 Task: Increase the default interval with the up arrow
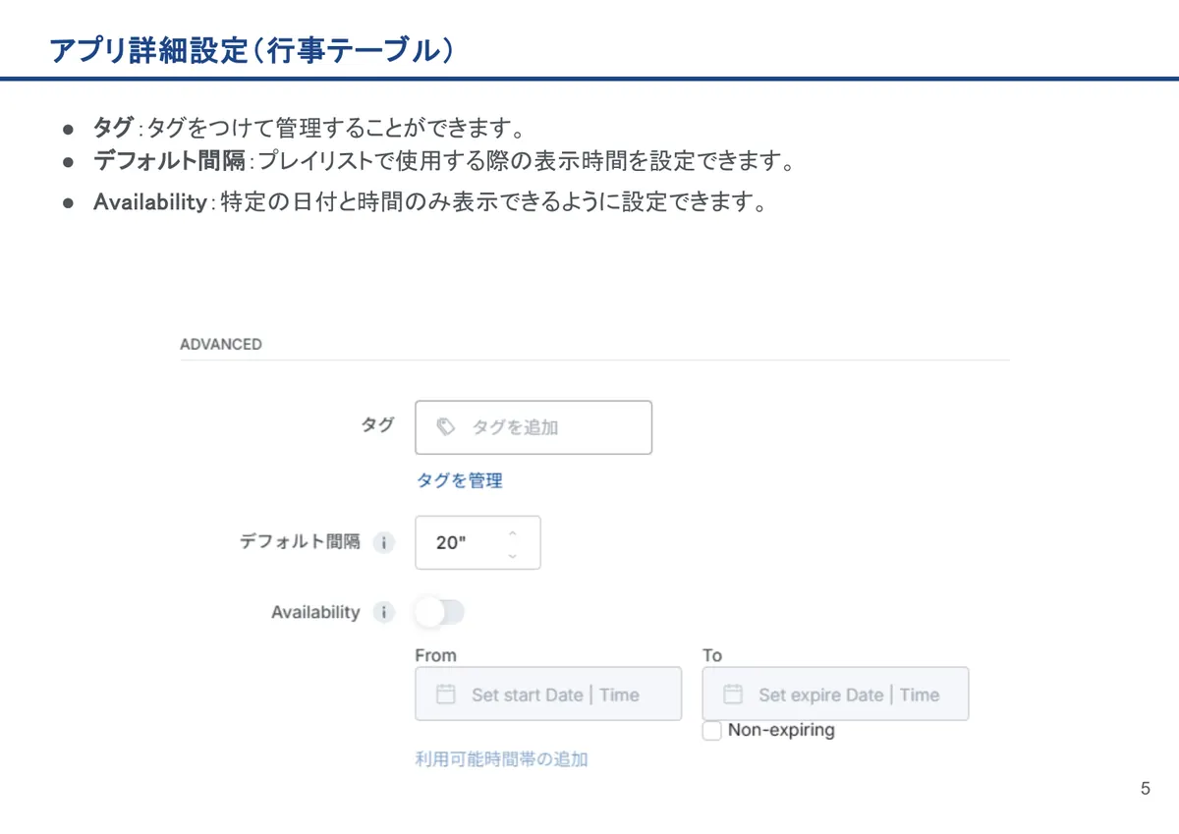tap(512, 531)
